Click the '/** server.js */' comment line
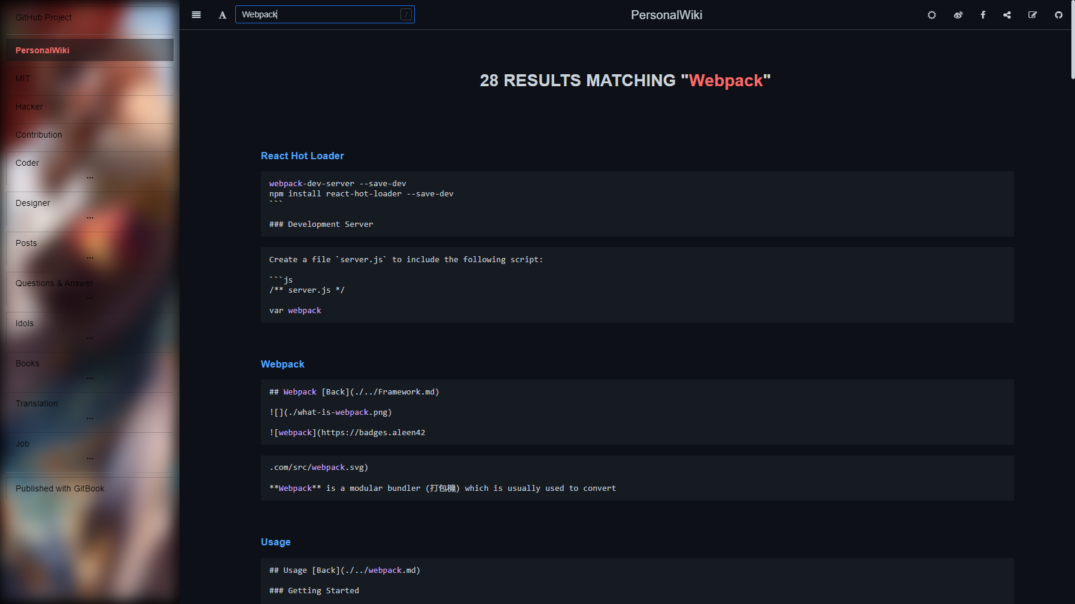The width and height of the screenshot is (1075, 604). point(307,290)
